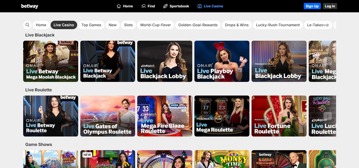Click the search magnifier icon
This screenshot has height=168, width=359.
click(x=27, y=25)
